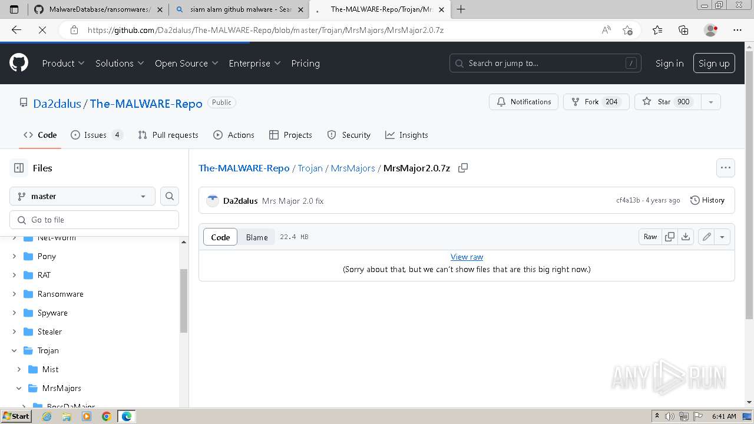The image size is (754, 424).
Task: Switch to the Insights tab
Action: pos(406,135)
